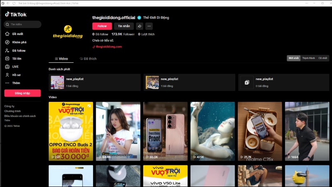This screenshot has width=332, height=187.
Task: Click 173.9K Follower count
Action: click(x=123, y=34)
